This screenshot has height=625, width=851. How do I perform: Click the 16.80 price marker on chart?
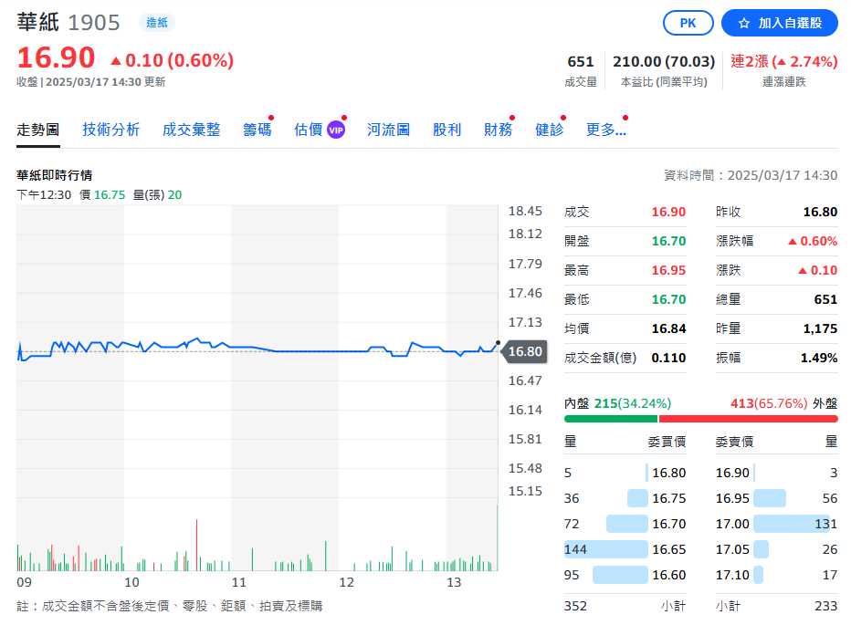[x=524, y=351]
